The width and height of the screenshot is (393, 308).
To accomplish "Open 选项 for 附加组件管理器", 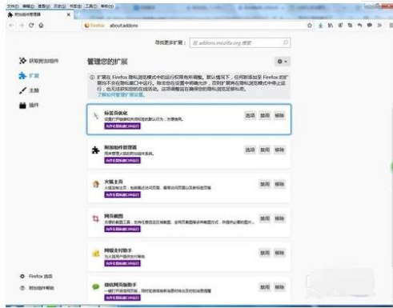I will pos(250,150).
